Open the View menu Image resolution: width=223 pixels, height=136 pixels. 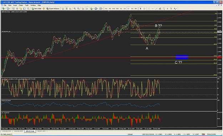10,5
